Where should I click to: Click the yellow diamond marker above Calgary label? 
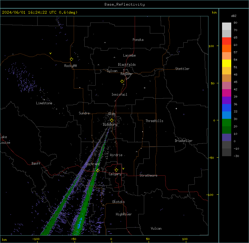pyautogui.click(x=116, y=170)
